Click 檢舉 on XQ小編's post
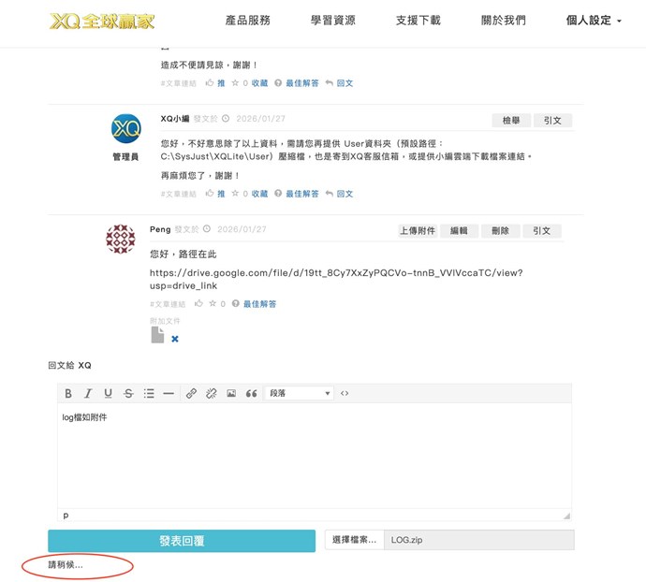 511,121
